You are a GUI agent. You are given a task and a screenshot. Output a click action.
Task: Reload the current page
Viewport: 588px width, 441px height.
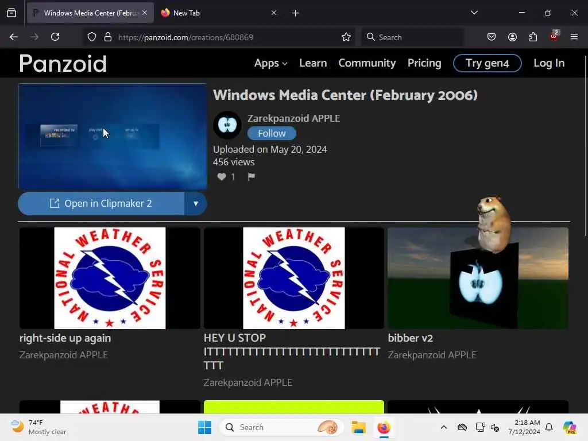55,37
